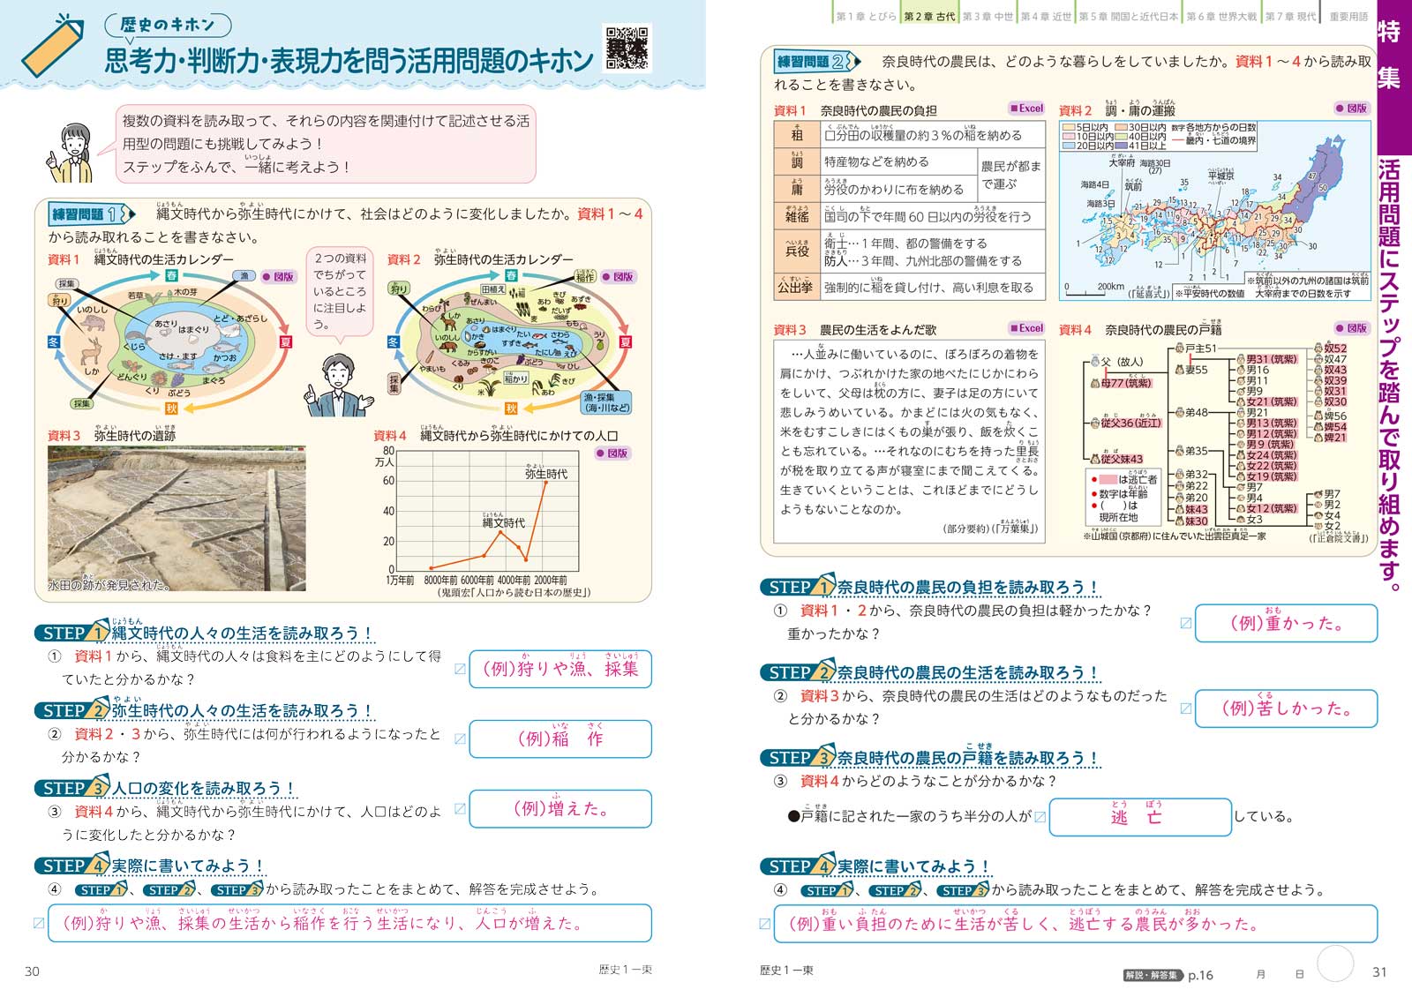
Task: Select the (例)重かった answer box
Action: click(x=1286, y=623)
